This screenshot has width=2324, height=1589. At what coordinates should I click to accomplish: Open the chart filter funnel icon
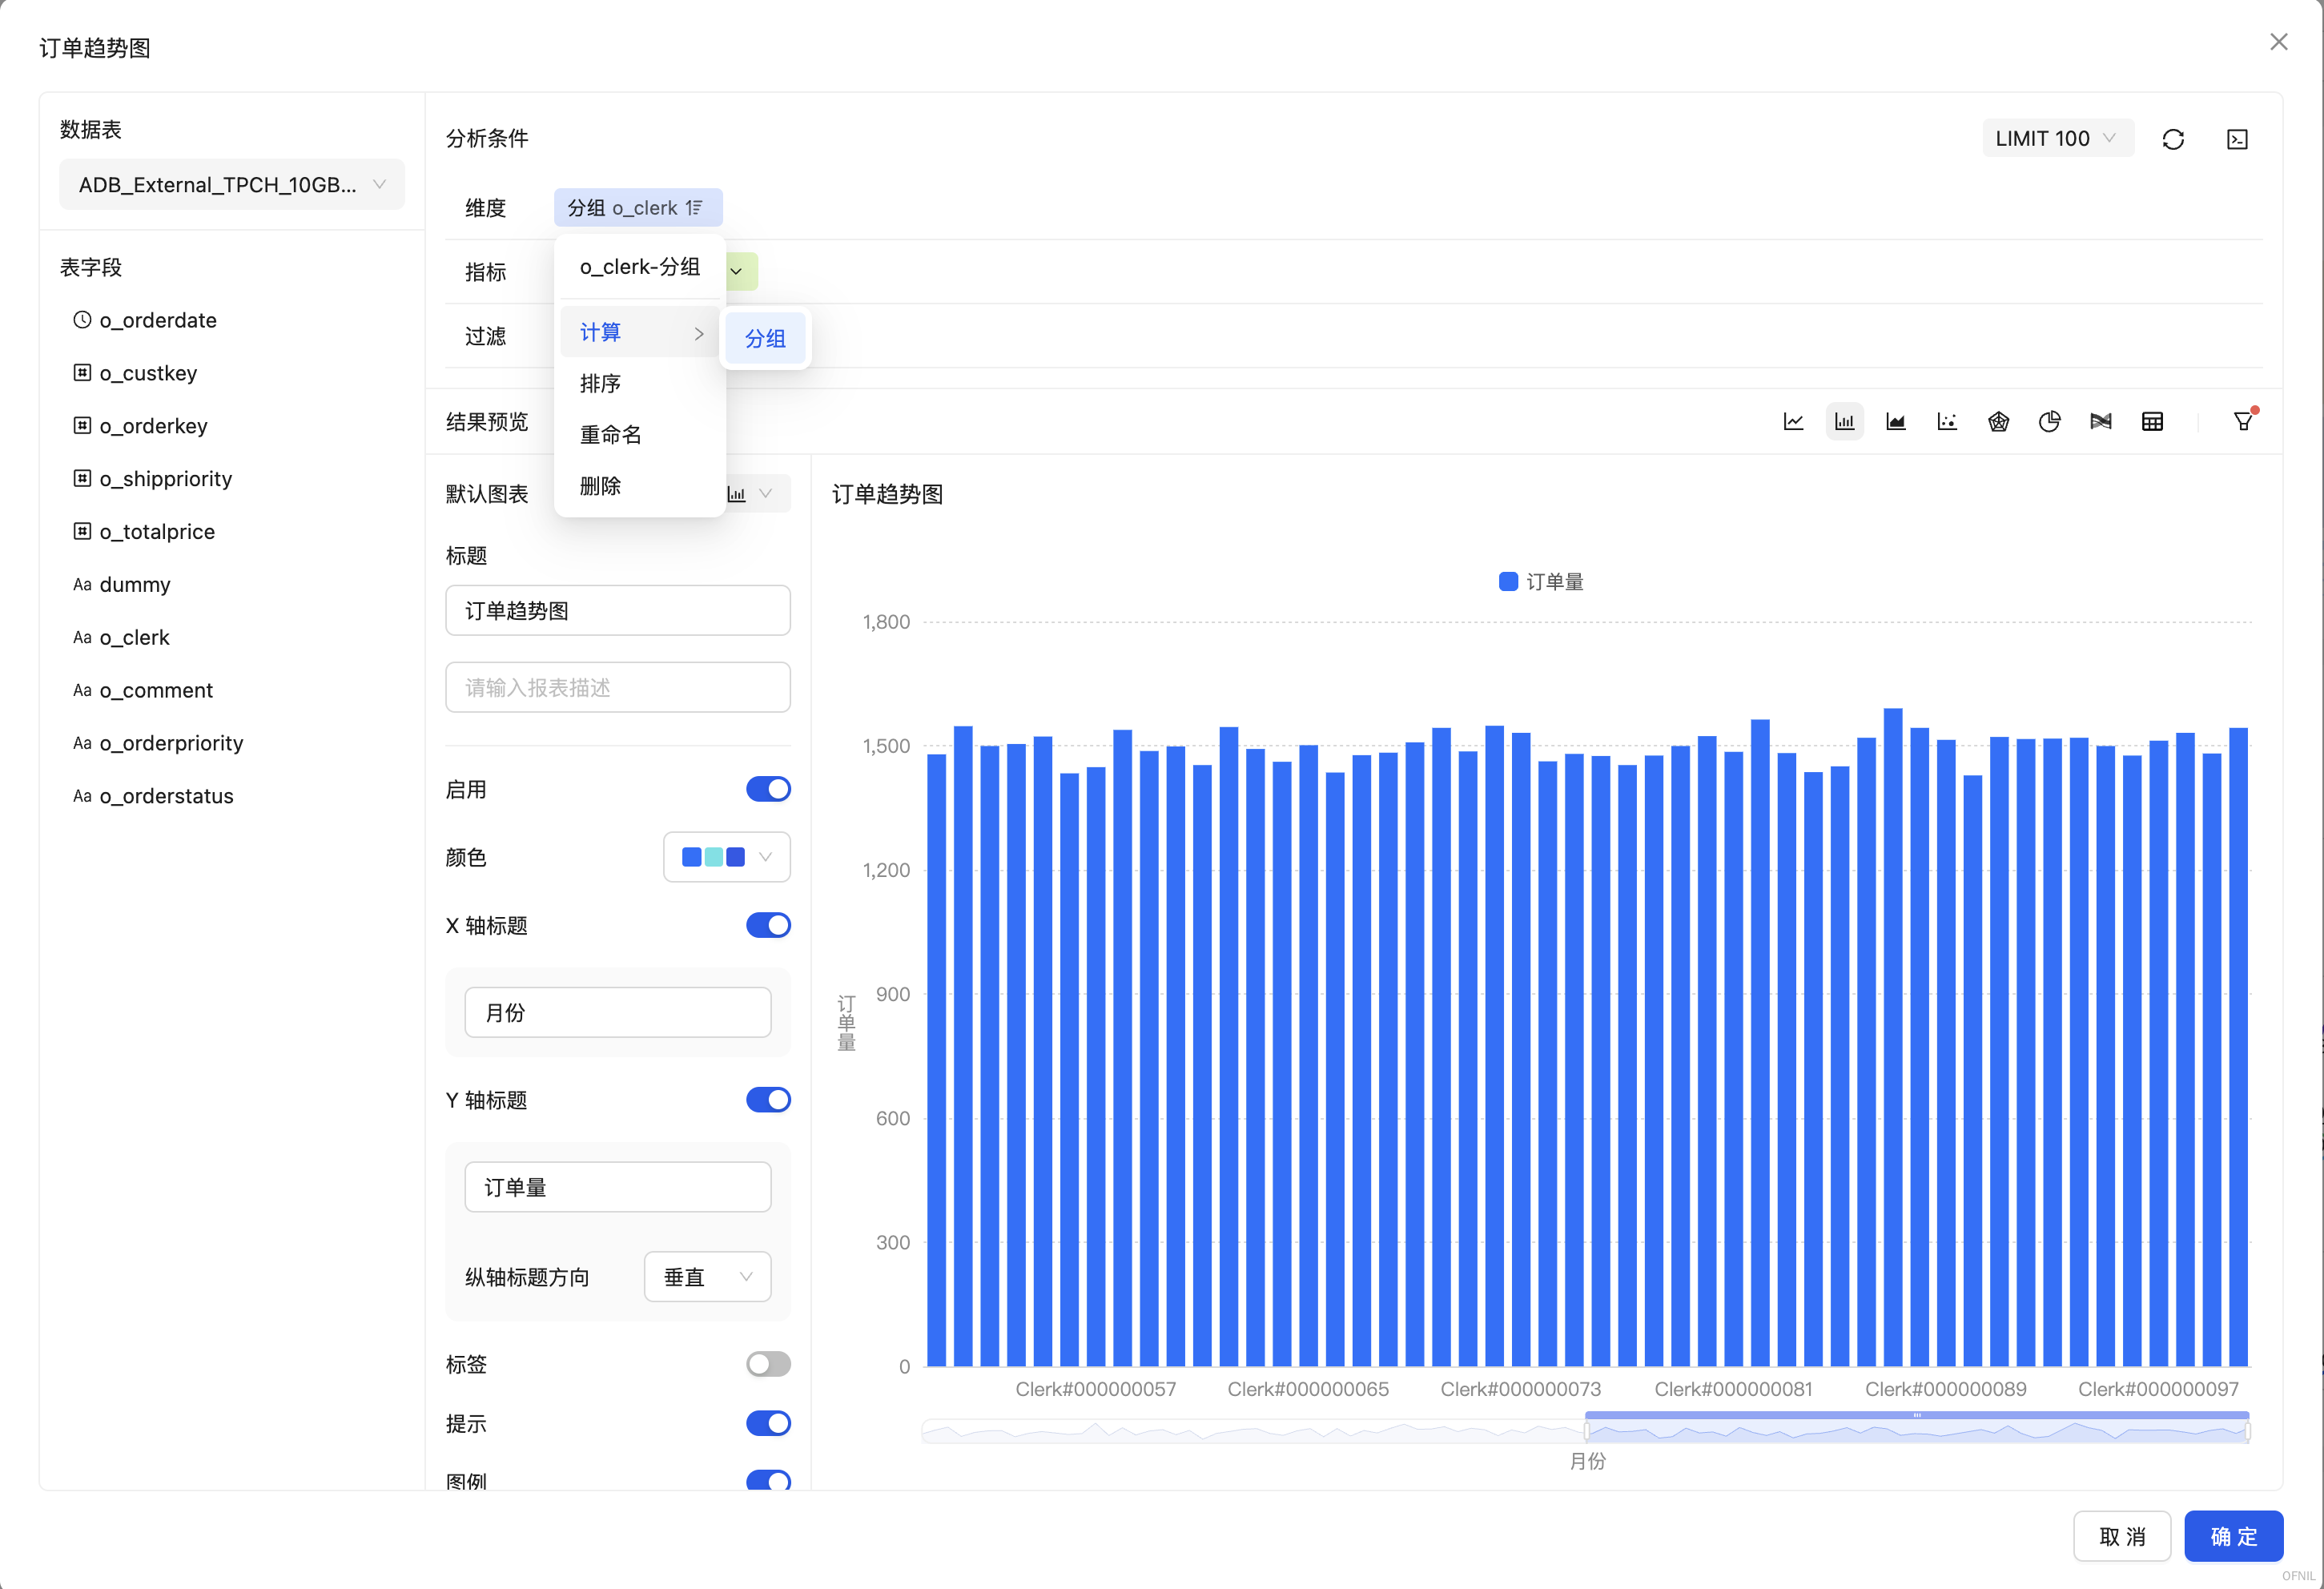(2243, 421)
